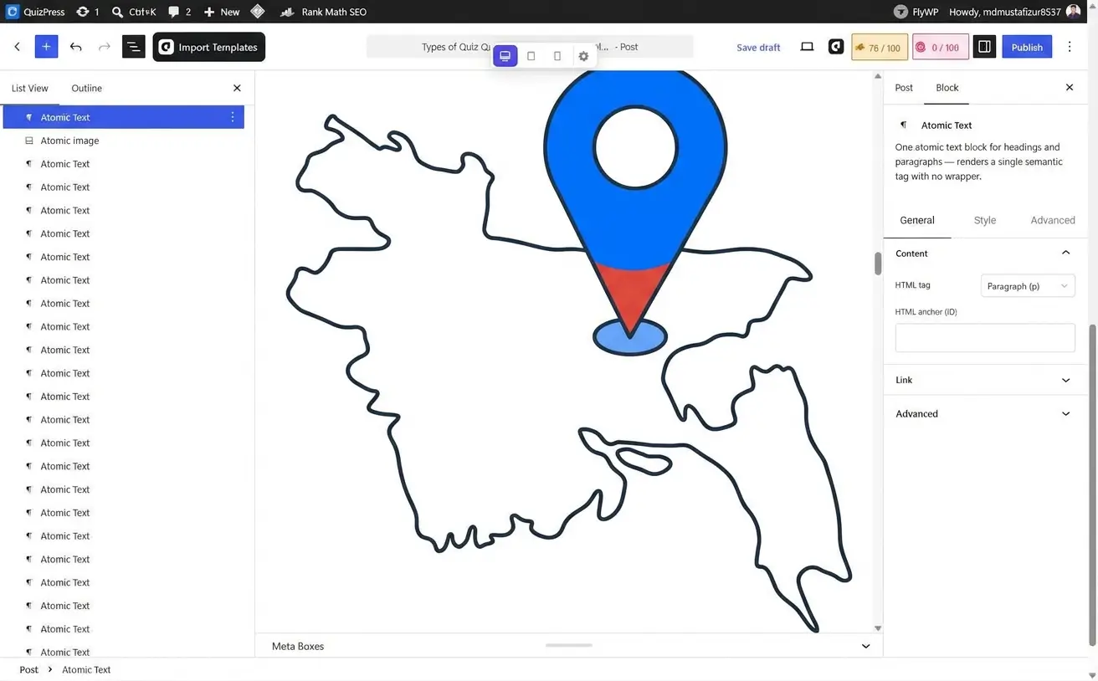The image size is (1098, 681).
Task: Select desktop preview mode
Action: point(505,56)
